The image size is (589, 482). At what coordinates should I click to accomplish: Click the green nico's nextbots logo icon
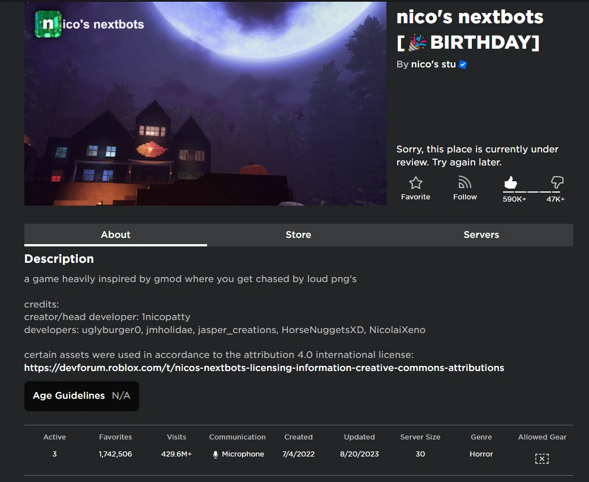pos(48,24)
